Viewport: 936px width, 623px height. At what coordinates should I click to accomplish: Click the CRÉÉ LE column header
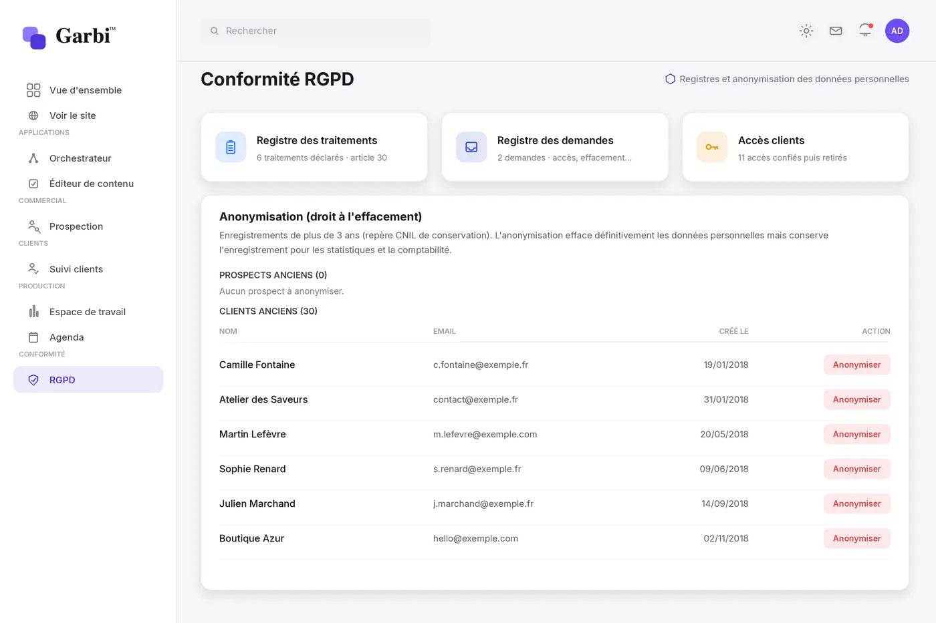pos(733,331)
